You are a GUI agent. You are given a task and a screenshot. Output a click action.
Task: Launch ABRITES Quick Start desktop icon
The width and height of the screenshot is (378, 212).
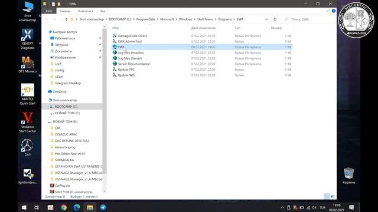(28, 94)
